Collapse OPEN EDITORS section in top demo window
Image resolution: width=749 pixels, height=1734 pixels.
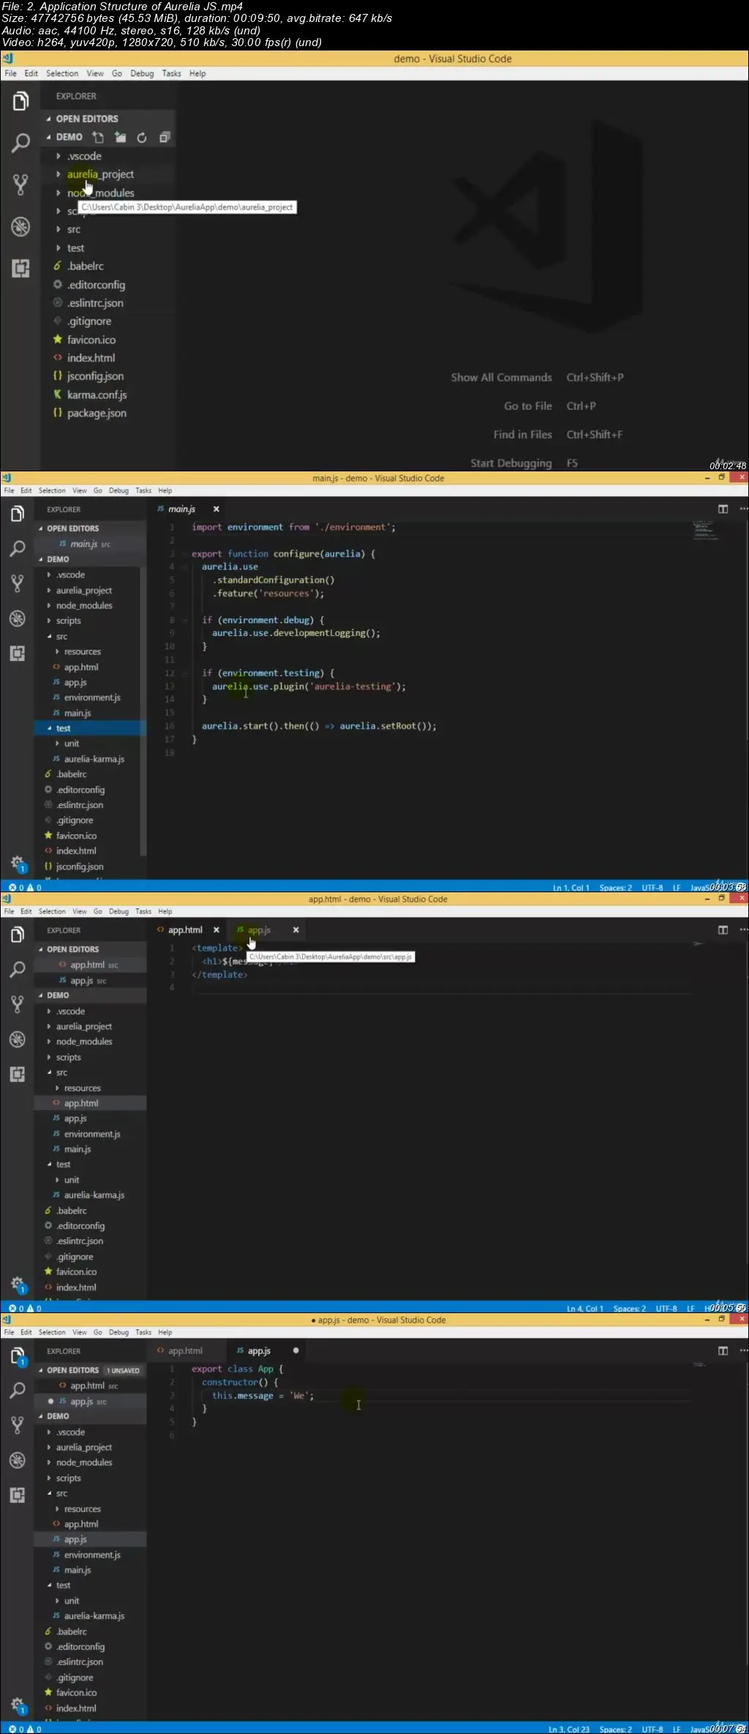pyautogui.click(x=86, y=119)
